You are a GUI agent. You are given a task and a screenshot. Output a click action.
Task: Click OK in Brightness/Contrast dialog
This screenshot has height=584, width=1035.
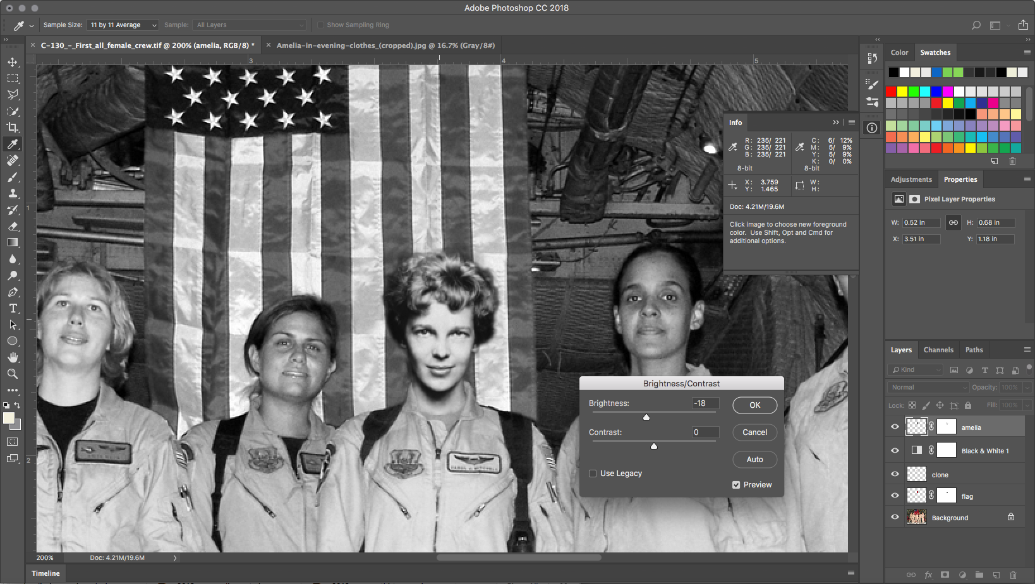(754, 405)
